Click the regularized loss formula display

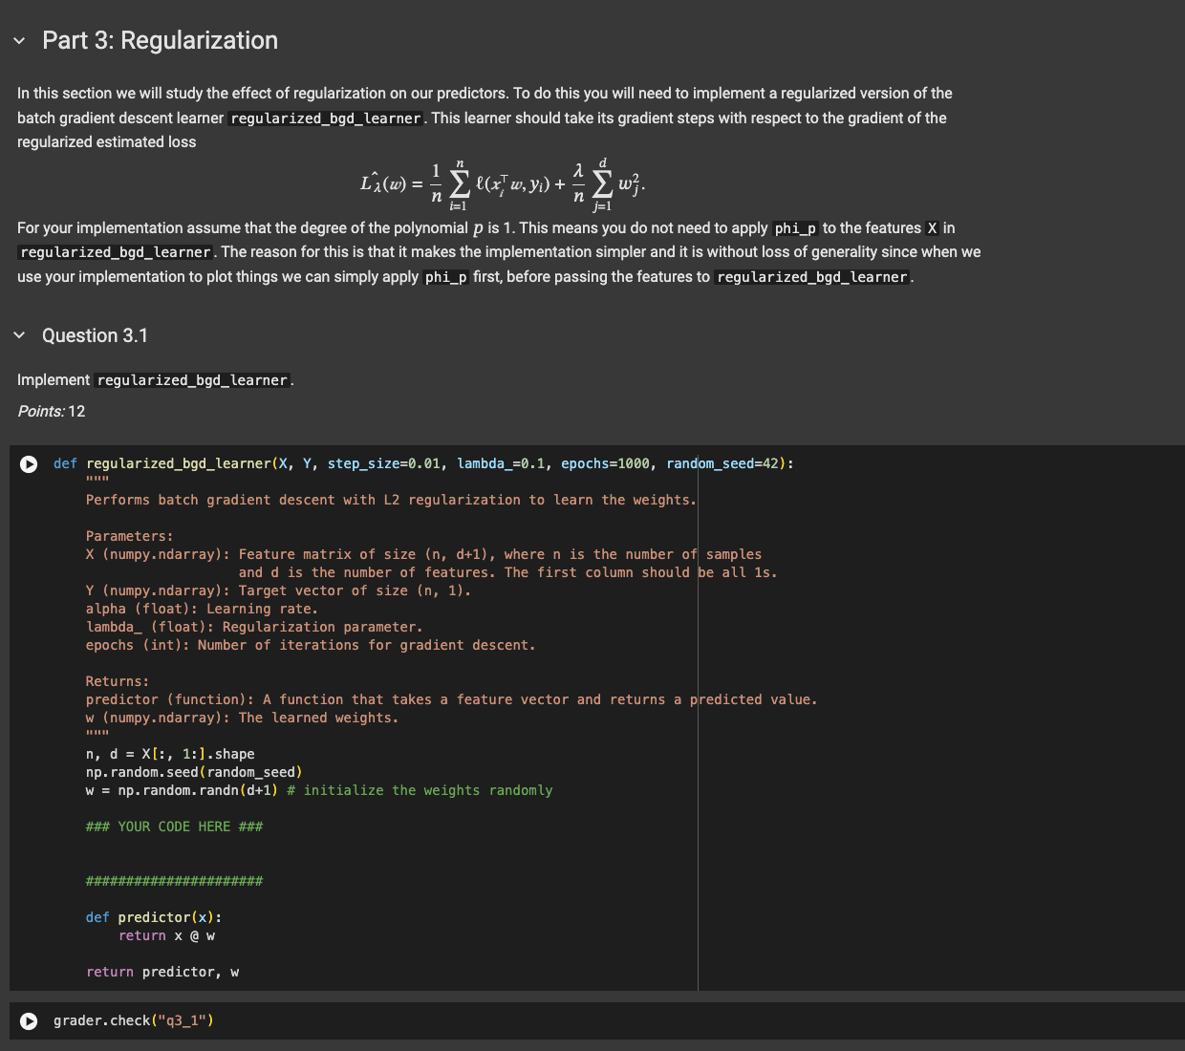pyautogui.click(x=504, y=182)
